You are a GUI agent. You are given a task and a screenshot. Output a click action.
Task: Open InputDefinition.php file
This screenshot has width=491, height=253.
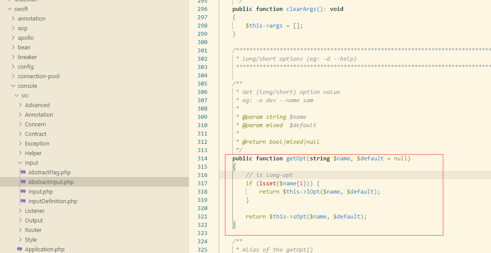(x=53, y=201)
